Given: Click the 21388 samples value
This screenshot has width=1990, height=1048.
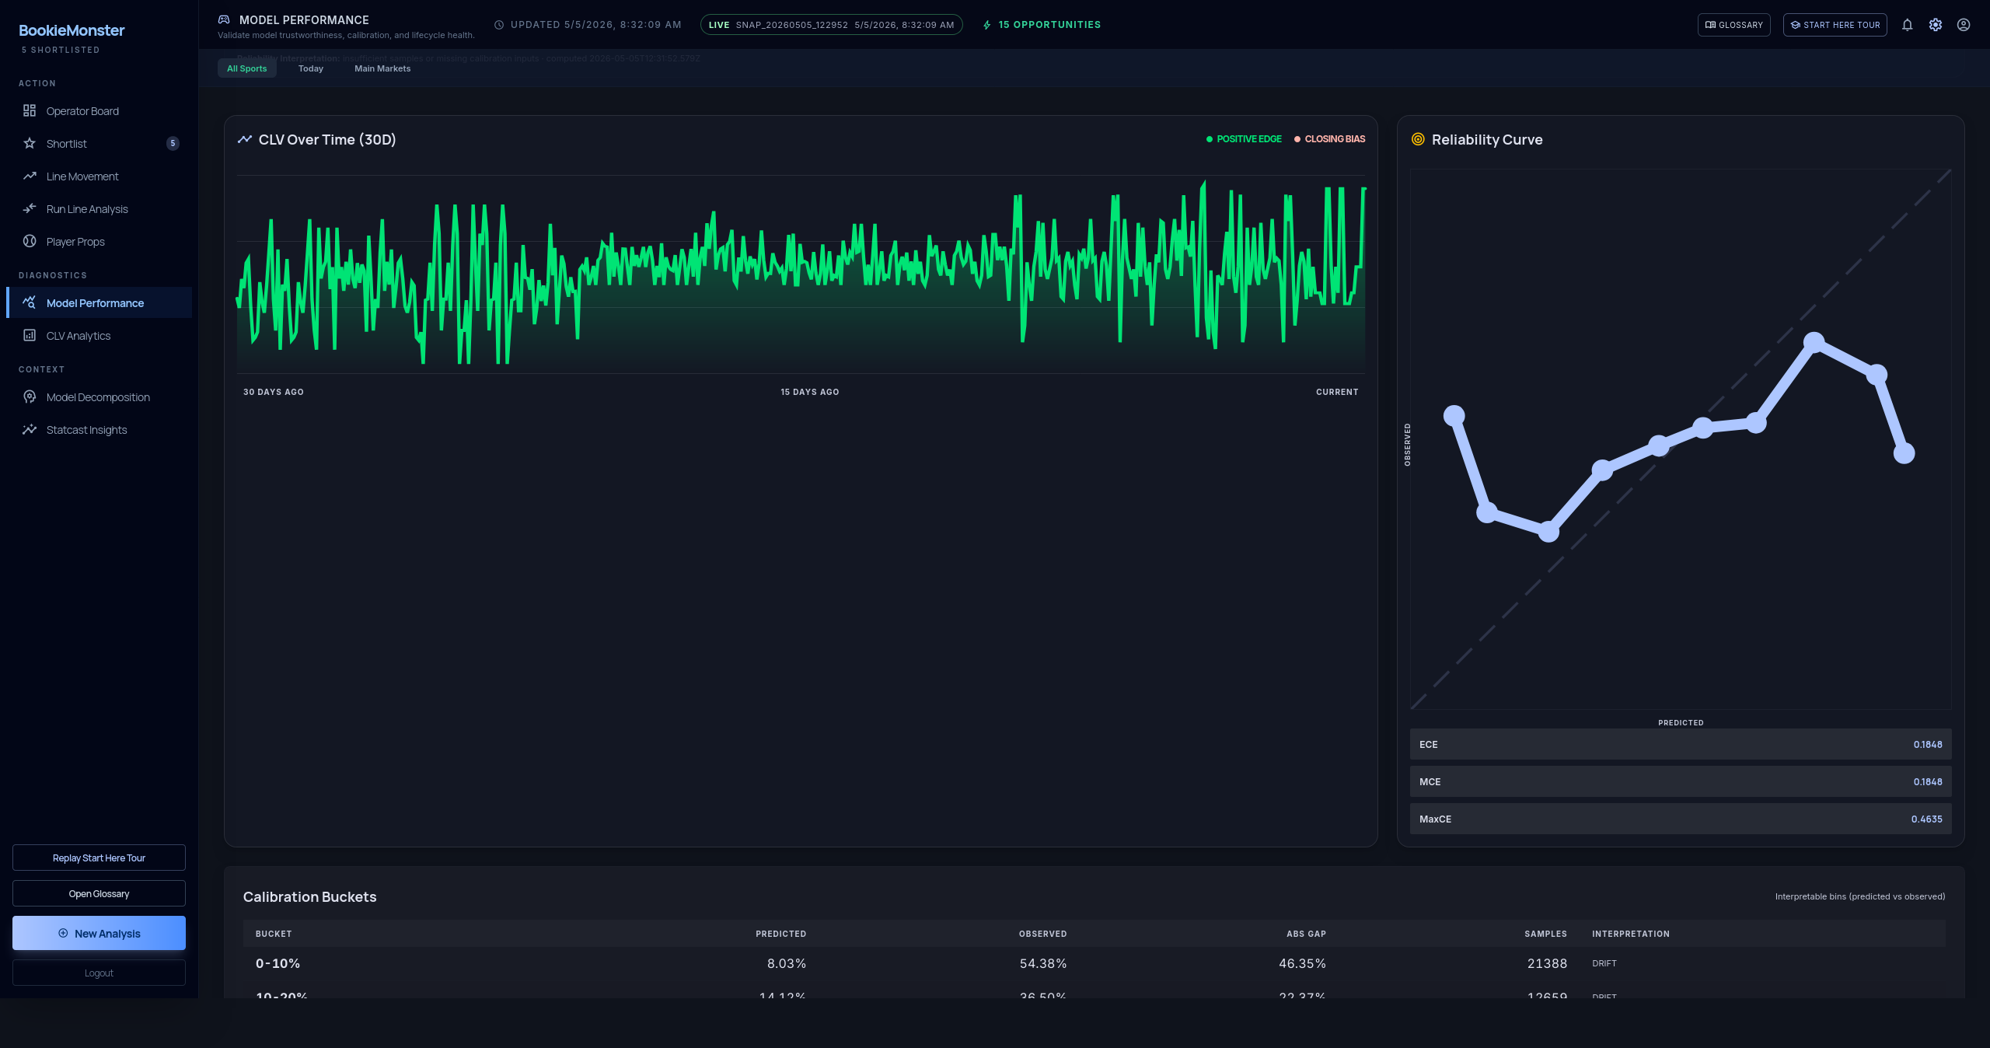Looking at the screenshot, I should point(1547,963).
